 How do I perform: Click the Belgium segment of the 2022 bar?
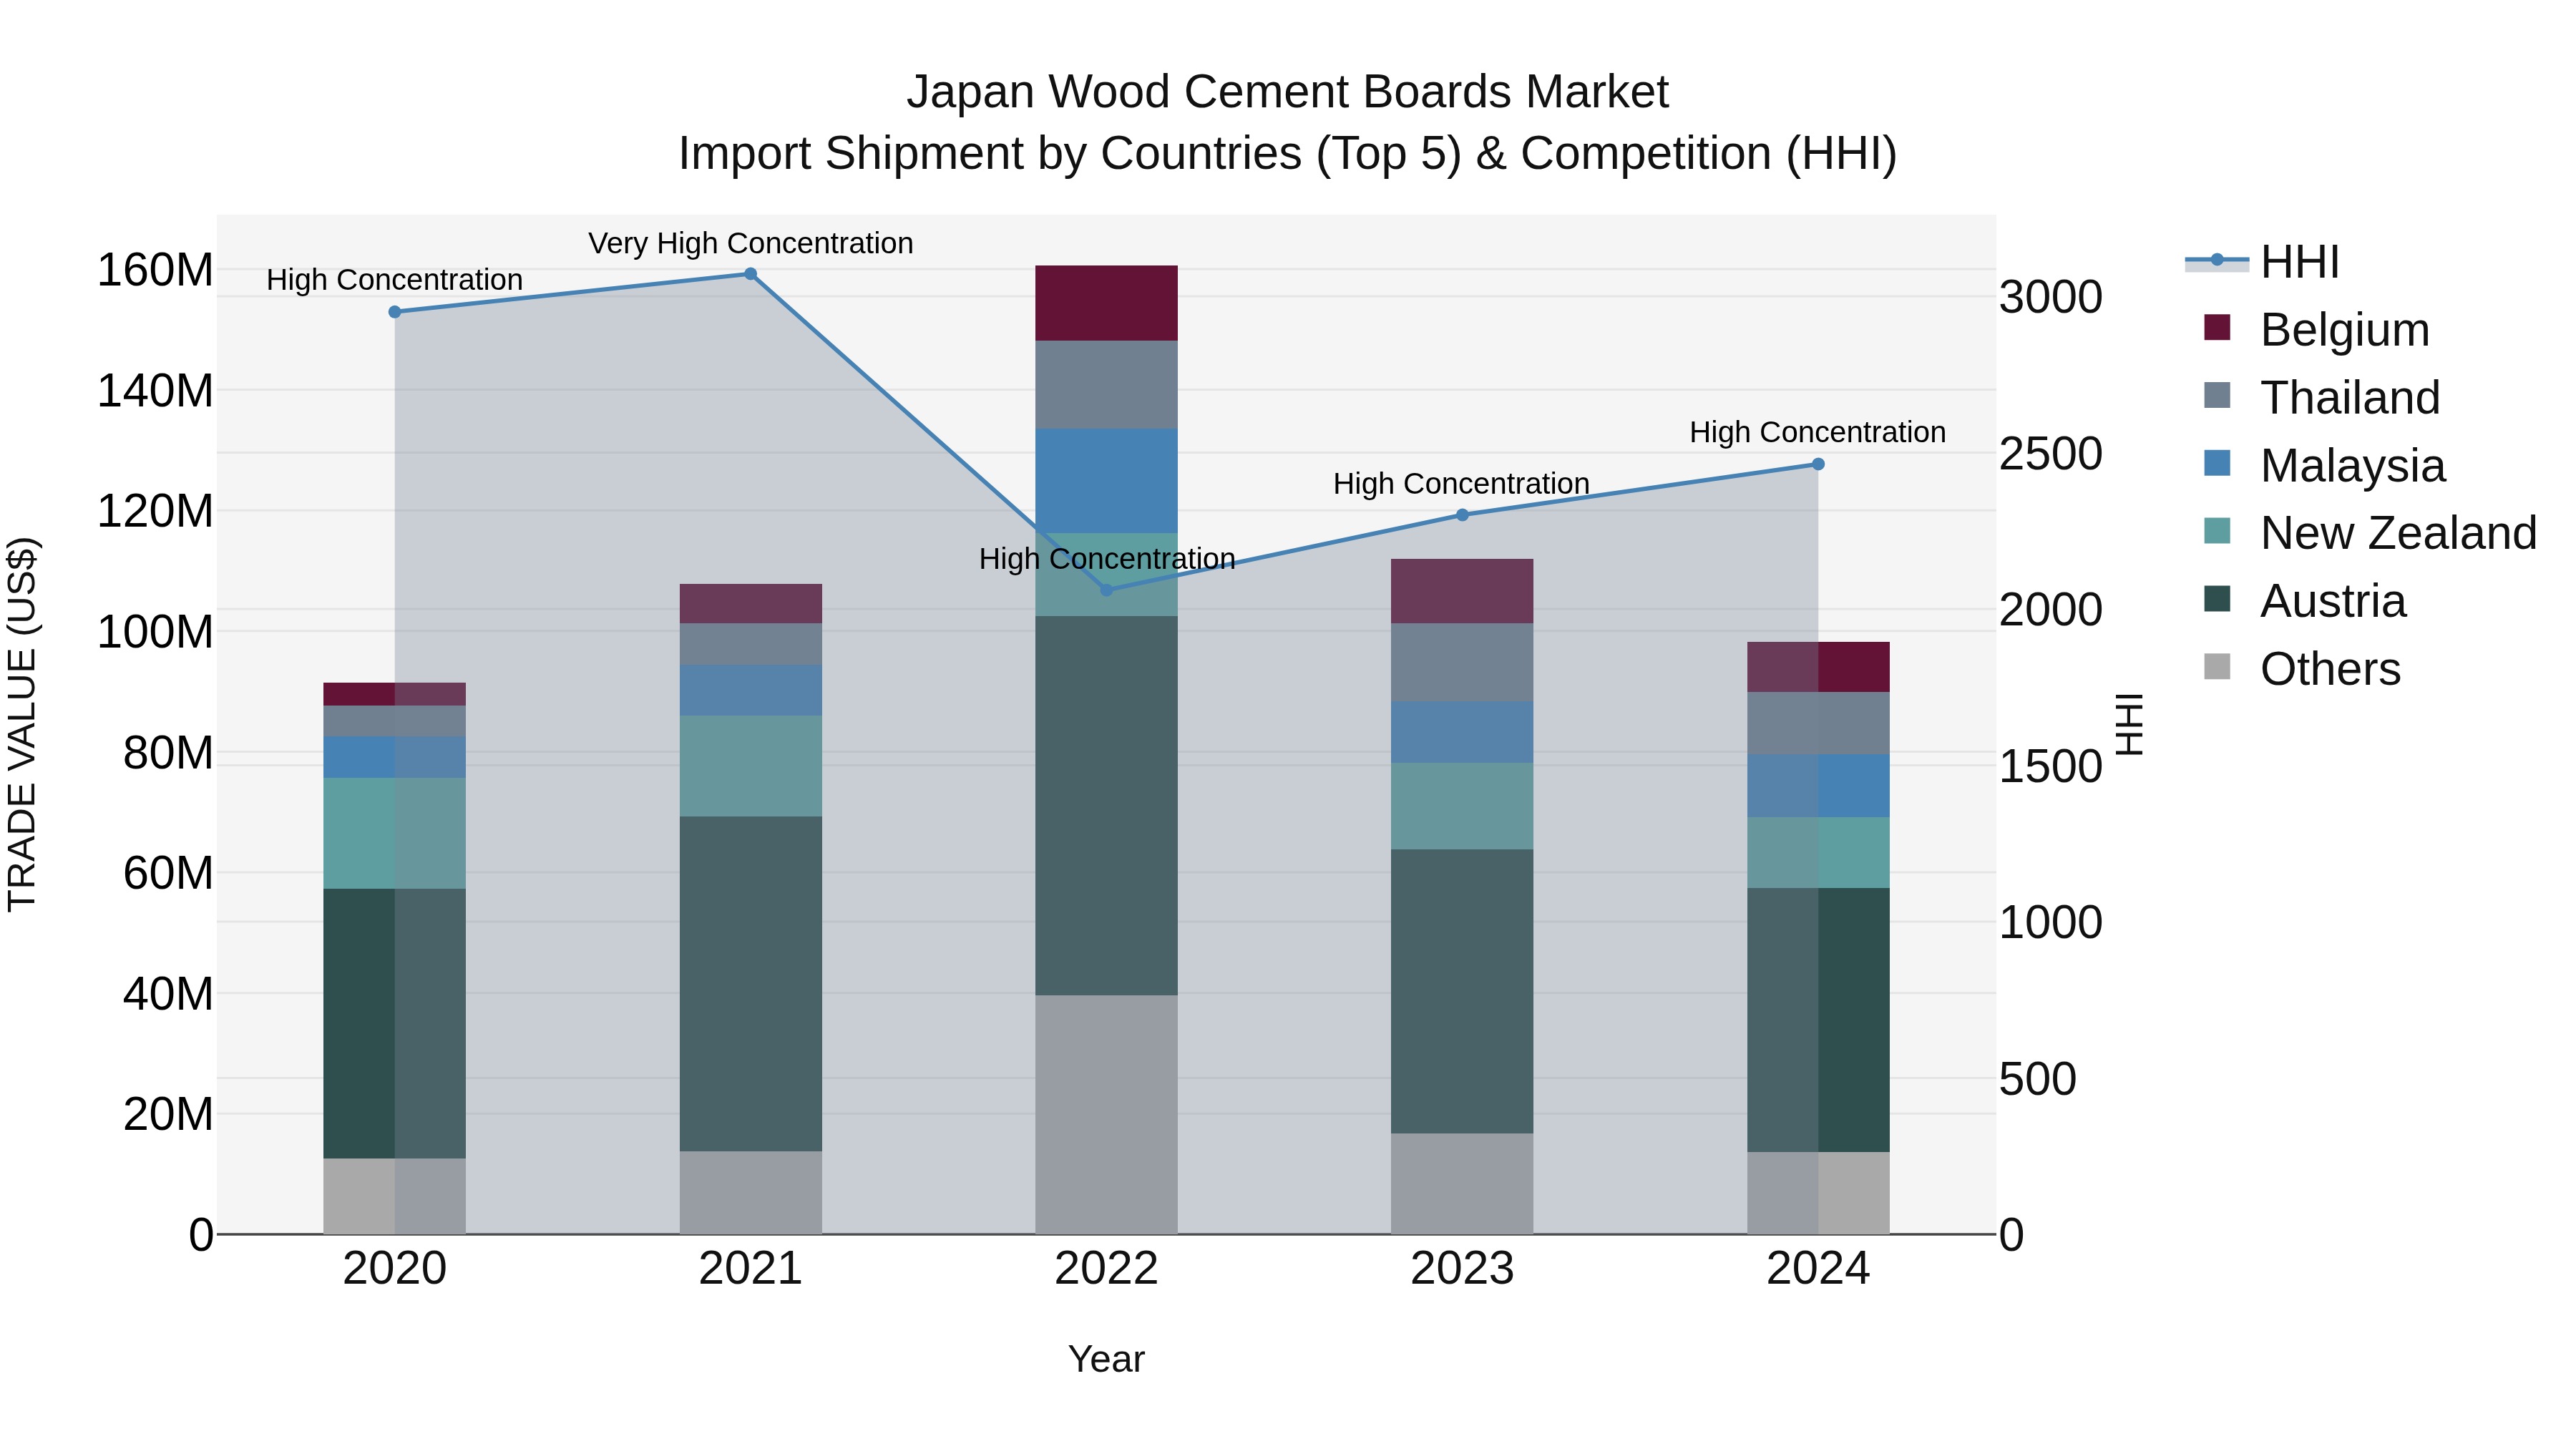point(1106,303)
